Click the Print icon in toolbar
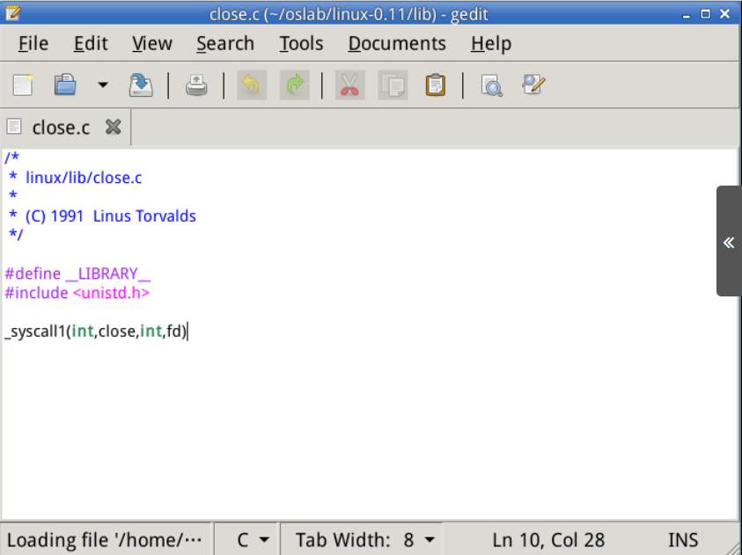The height and width of the screenshot is (555, 742). pyautogui.click(x=196, y=85)
